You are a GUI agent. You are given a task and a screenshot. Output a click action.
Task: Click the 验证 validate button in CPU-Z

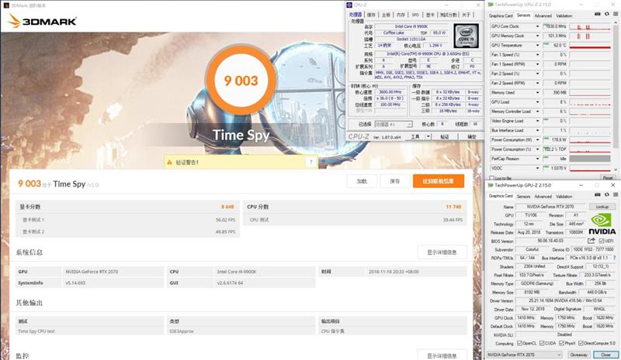(x=444, y=137)
